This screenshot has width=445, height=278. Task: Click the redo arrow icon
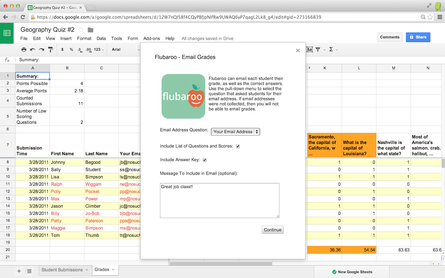click(x=41, y=50)
